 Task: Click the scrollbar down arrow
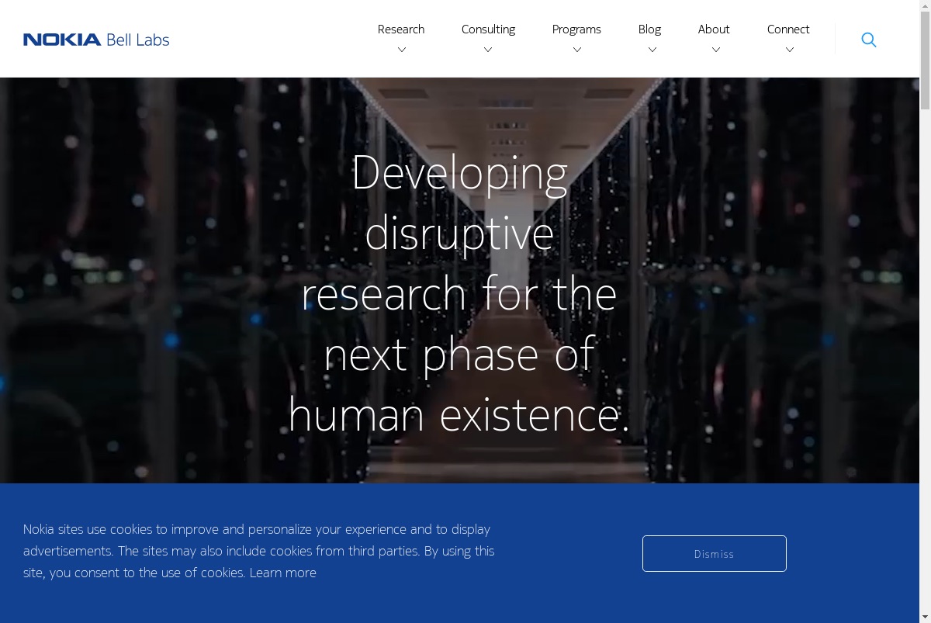(x=925, y=617)
